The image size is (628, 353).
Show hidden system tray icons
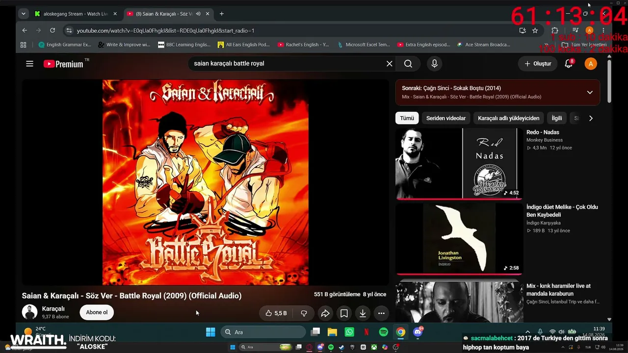coord(528,332)
